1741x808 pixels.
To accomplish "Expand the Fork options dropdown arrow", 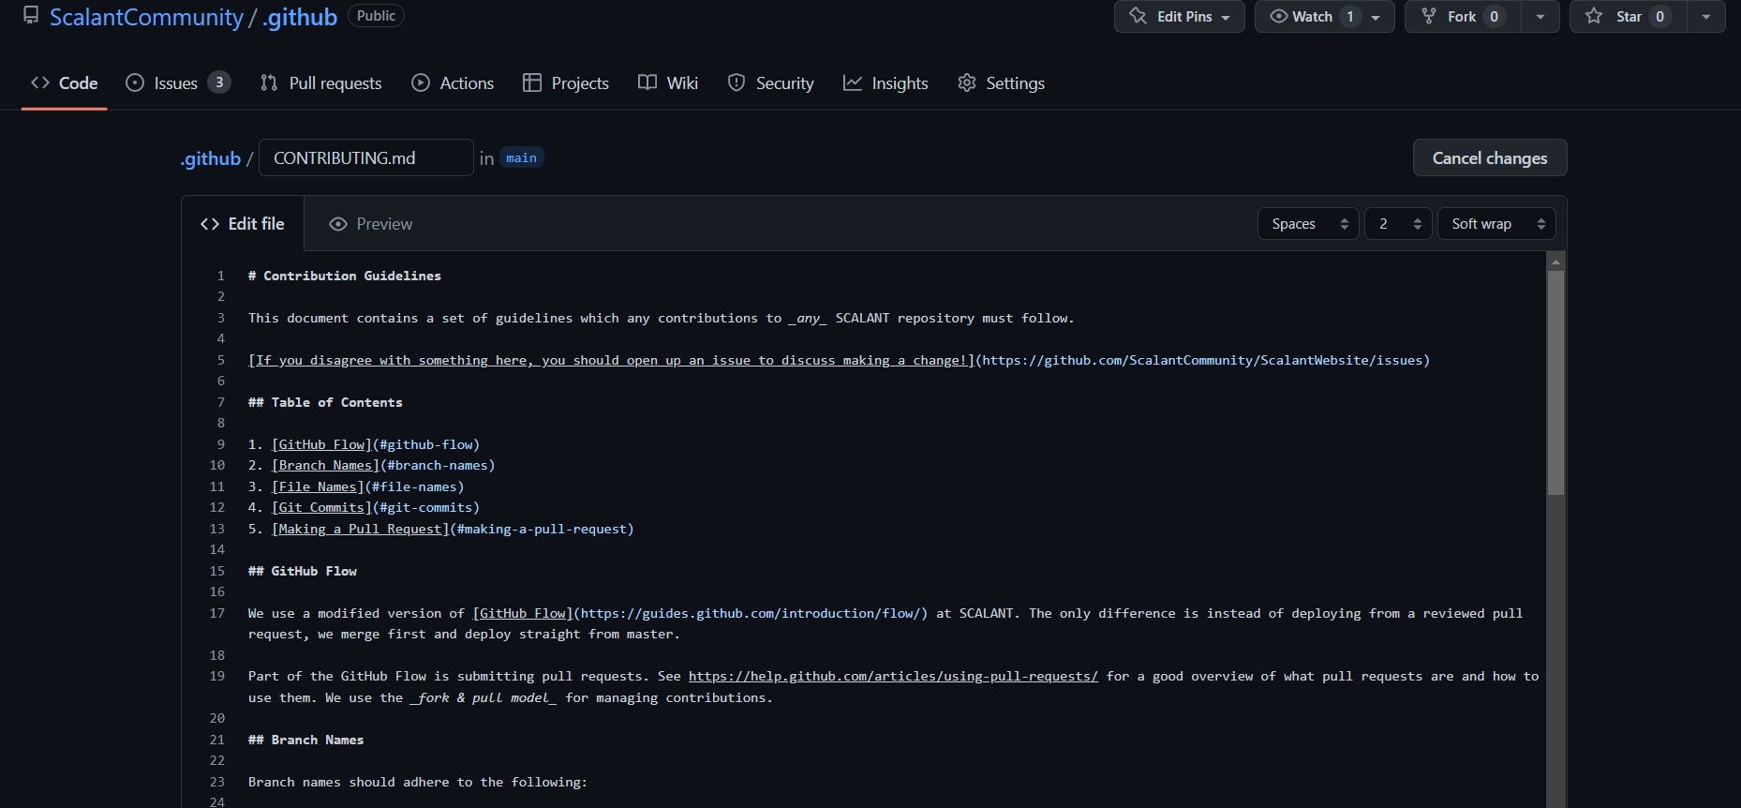I will [x=1540, y=17].
